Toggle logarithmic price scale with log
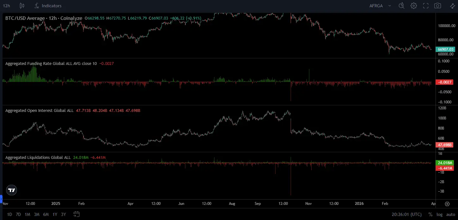The height and width of the screenshot is (220, 458). [440, 214]
